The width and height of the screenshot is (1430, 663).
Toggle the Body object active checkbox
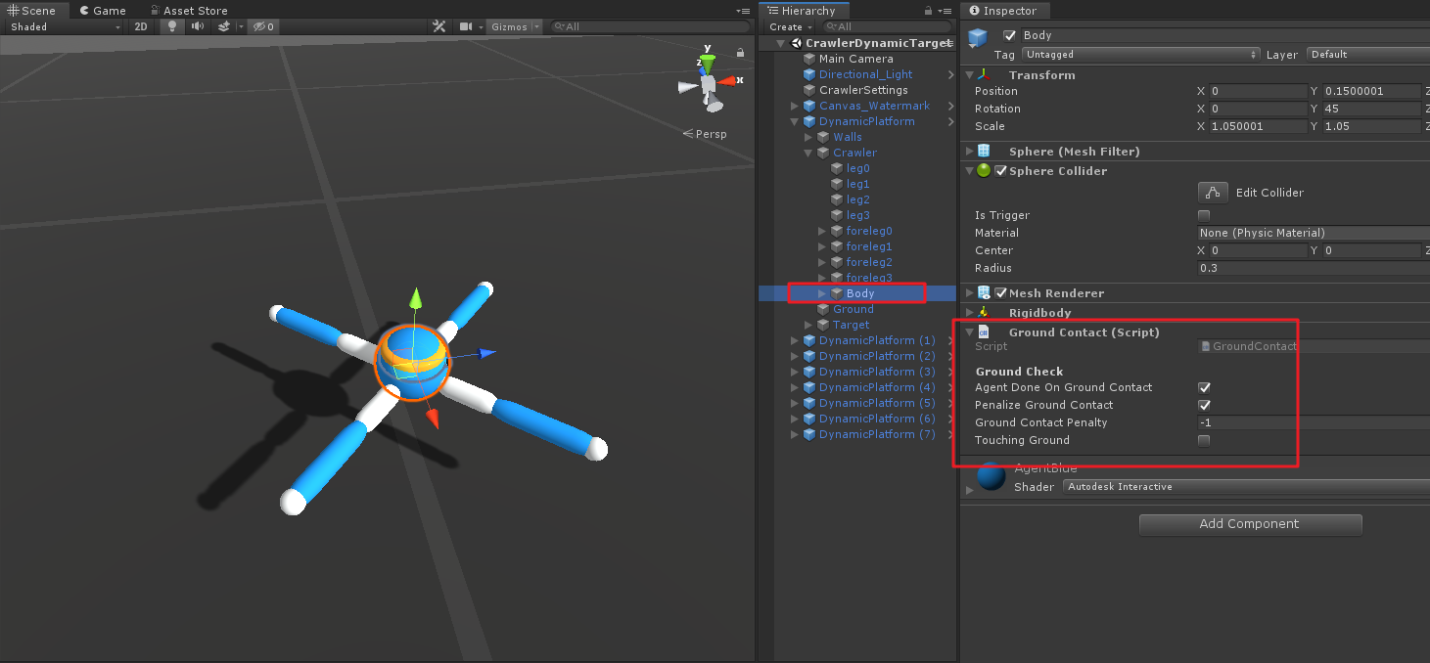point(1010,35)
